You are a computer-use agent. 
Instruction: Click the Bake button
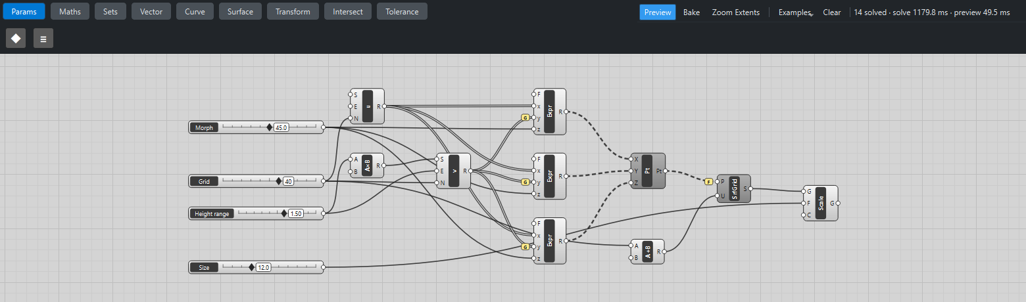(x=691, y=12)
